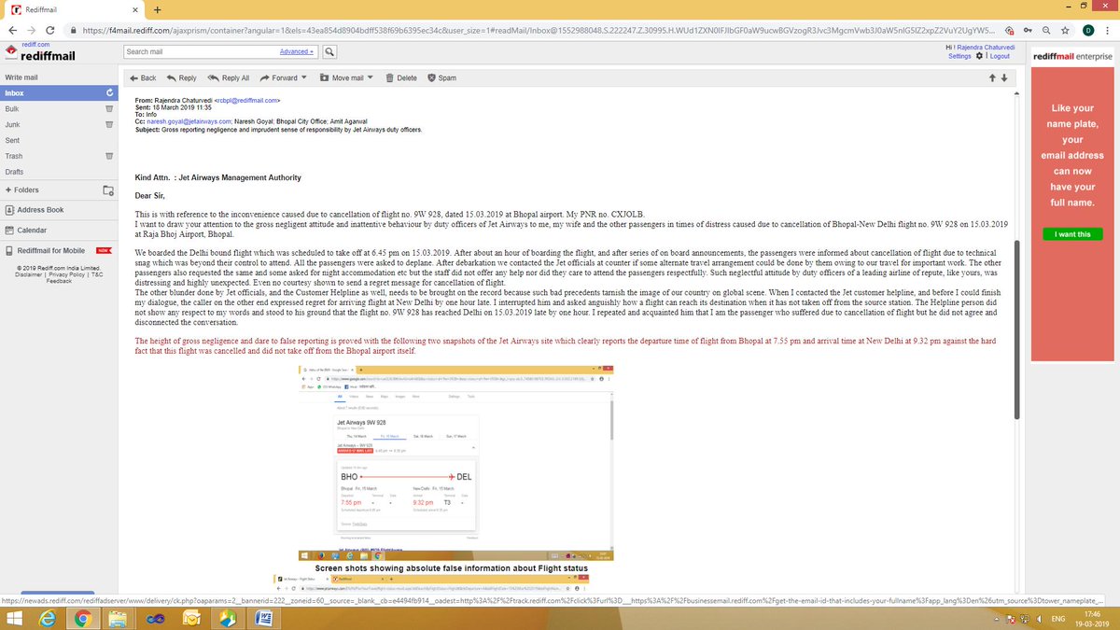Open Word from the taskbar
The width and height of the screenshot is (1120, 630).
264,618
